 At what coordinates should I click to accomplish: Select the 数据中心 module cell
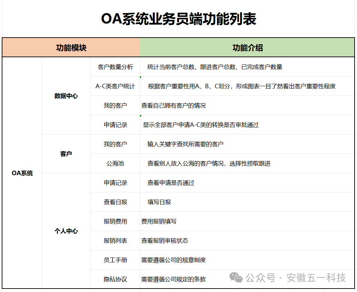[66, 96]
